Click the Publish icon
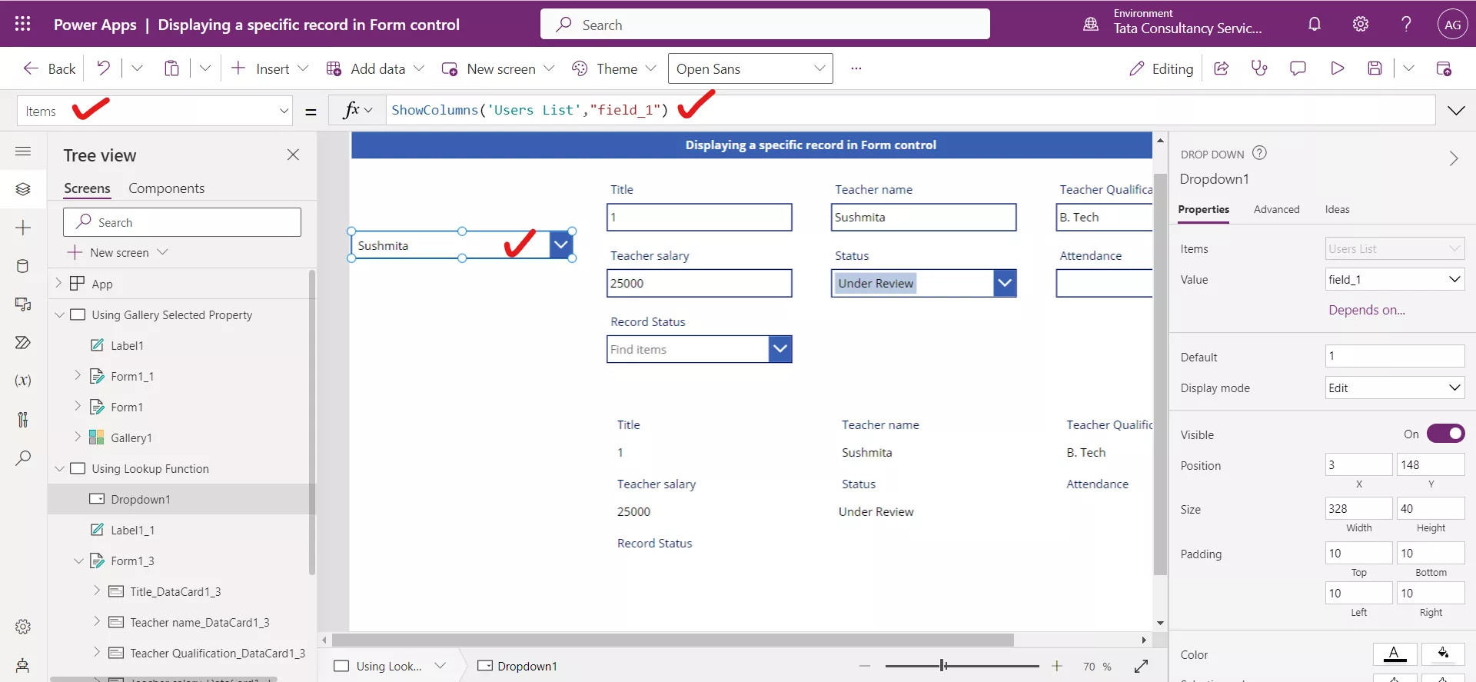Screen dimensions: 1476x682 click(x=1444, y=68)
